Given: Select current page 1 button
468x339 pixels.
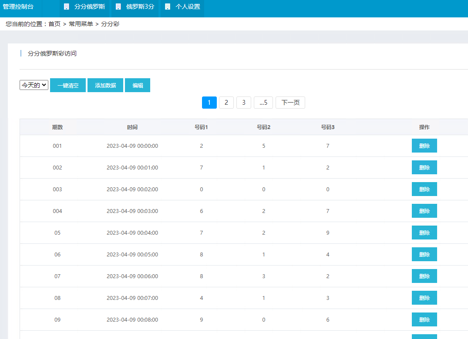Looking at the screenshot, I should coord(209,103).
